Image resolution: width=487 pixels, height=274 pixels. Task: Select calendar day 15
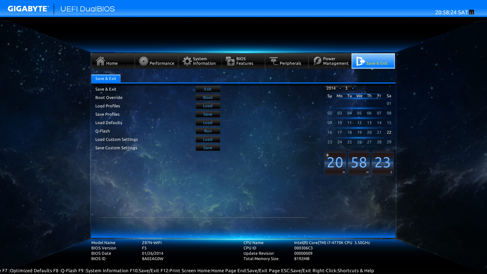389,123
